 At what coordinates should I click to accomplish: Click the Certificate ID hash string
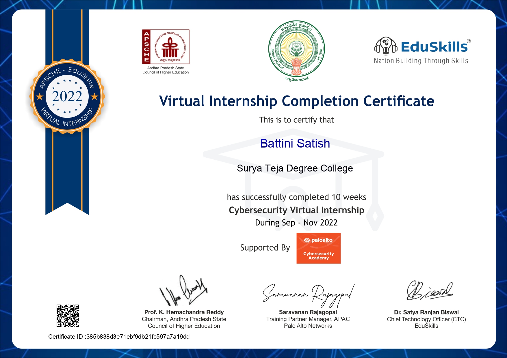pyautogui.click(x=138, y=337)
